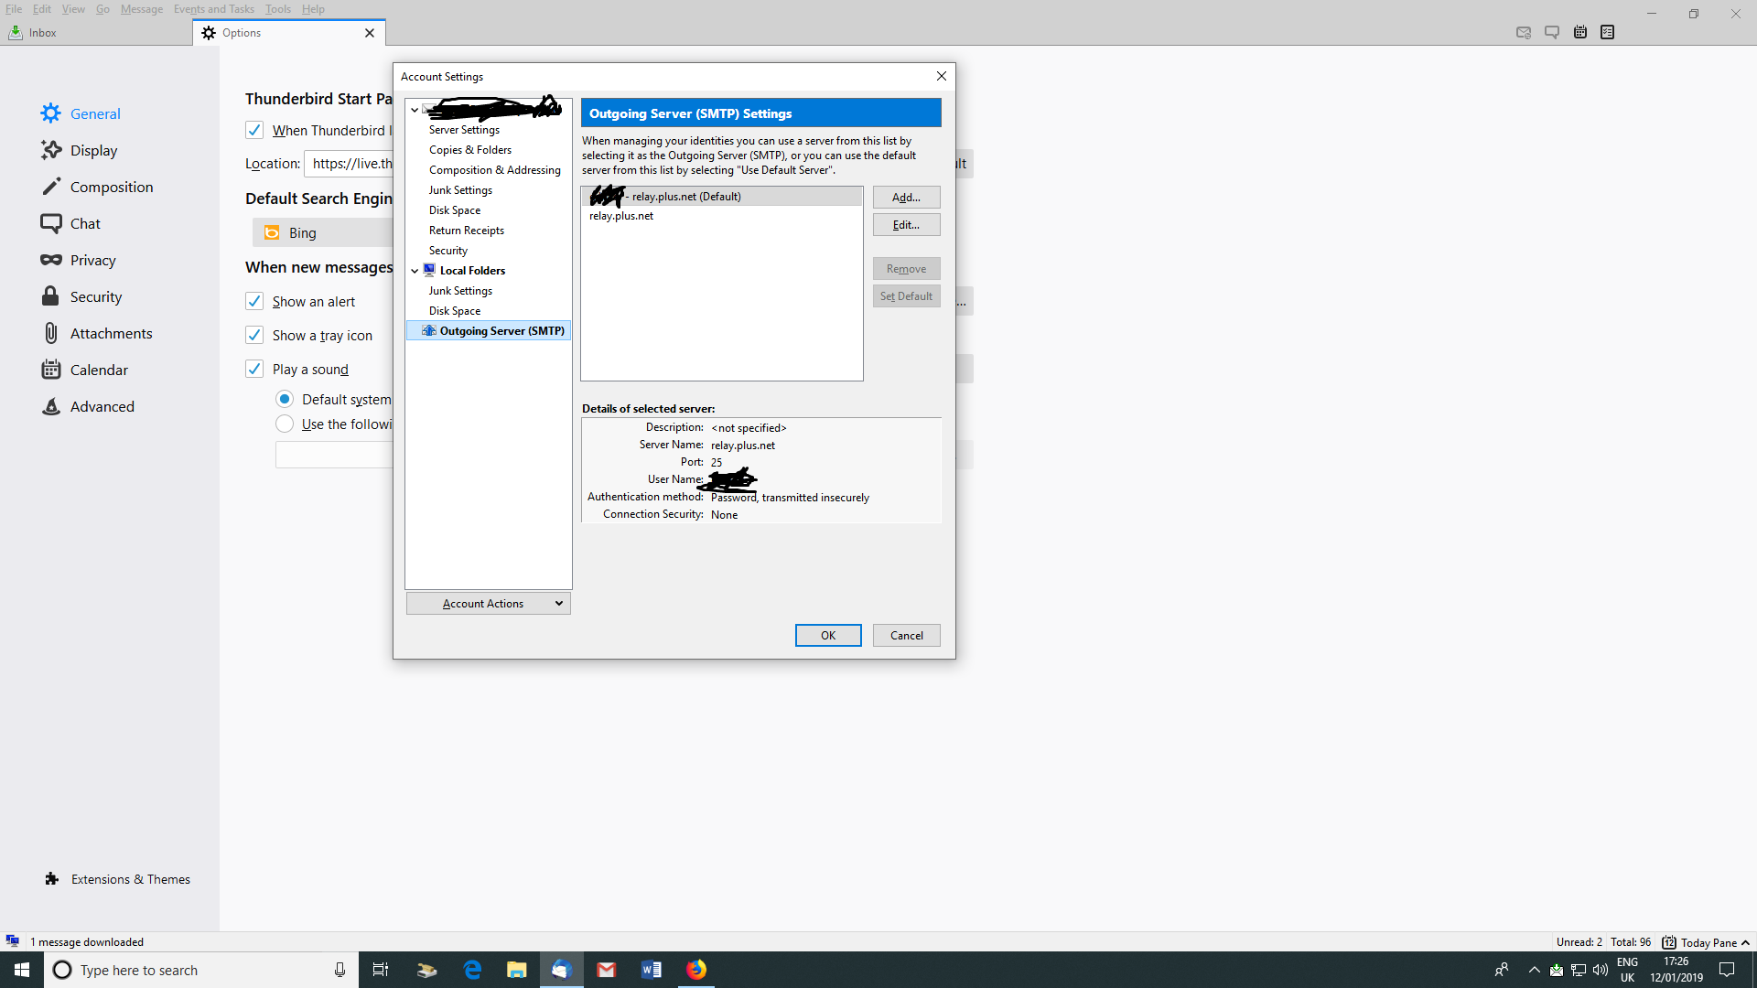Expand the Today Pane arrow
This screenshot has height=988, width=1757.
coord(1745,942)
